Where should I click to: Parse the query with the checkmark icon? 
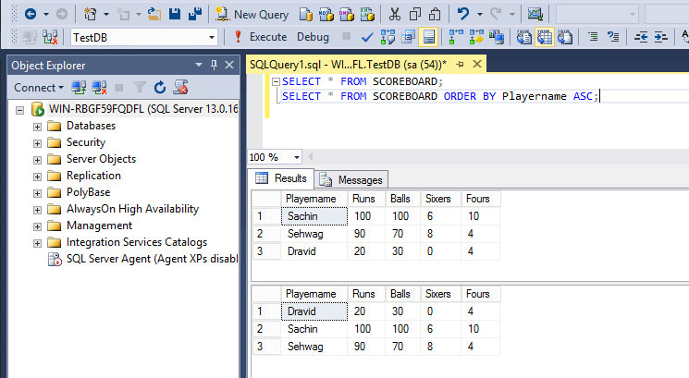pos(367,37)
